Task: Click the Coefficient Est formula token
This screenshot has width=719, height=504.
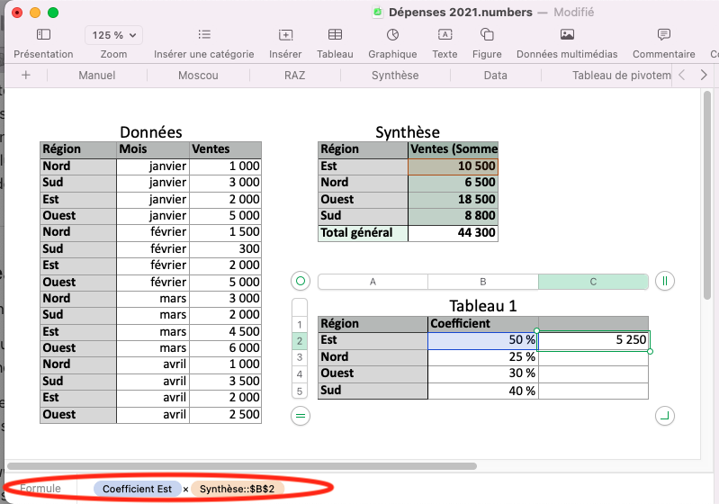Action: tap(137, 489)
